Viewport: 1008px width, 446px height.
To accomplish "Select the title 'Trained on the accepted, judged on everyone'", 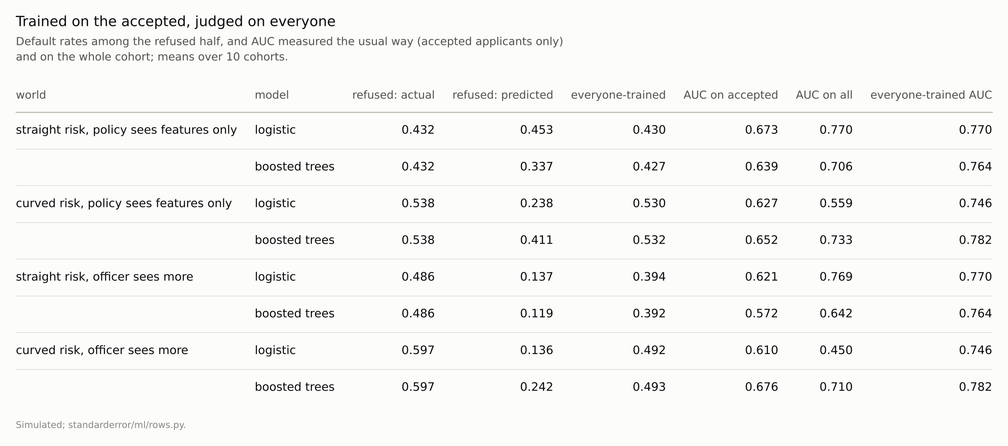I will 176,22.
